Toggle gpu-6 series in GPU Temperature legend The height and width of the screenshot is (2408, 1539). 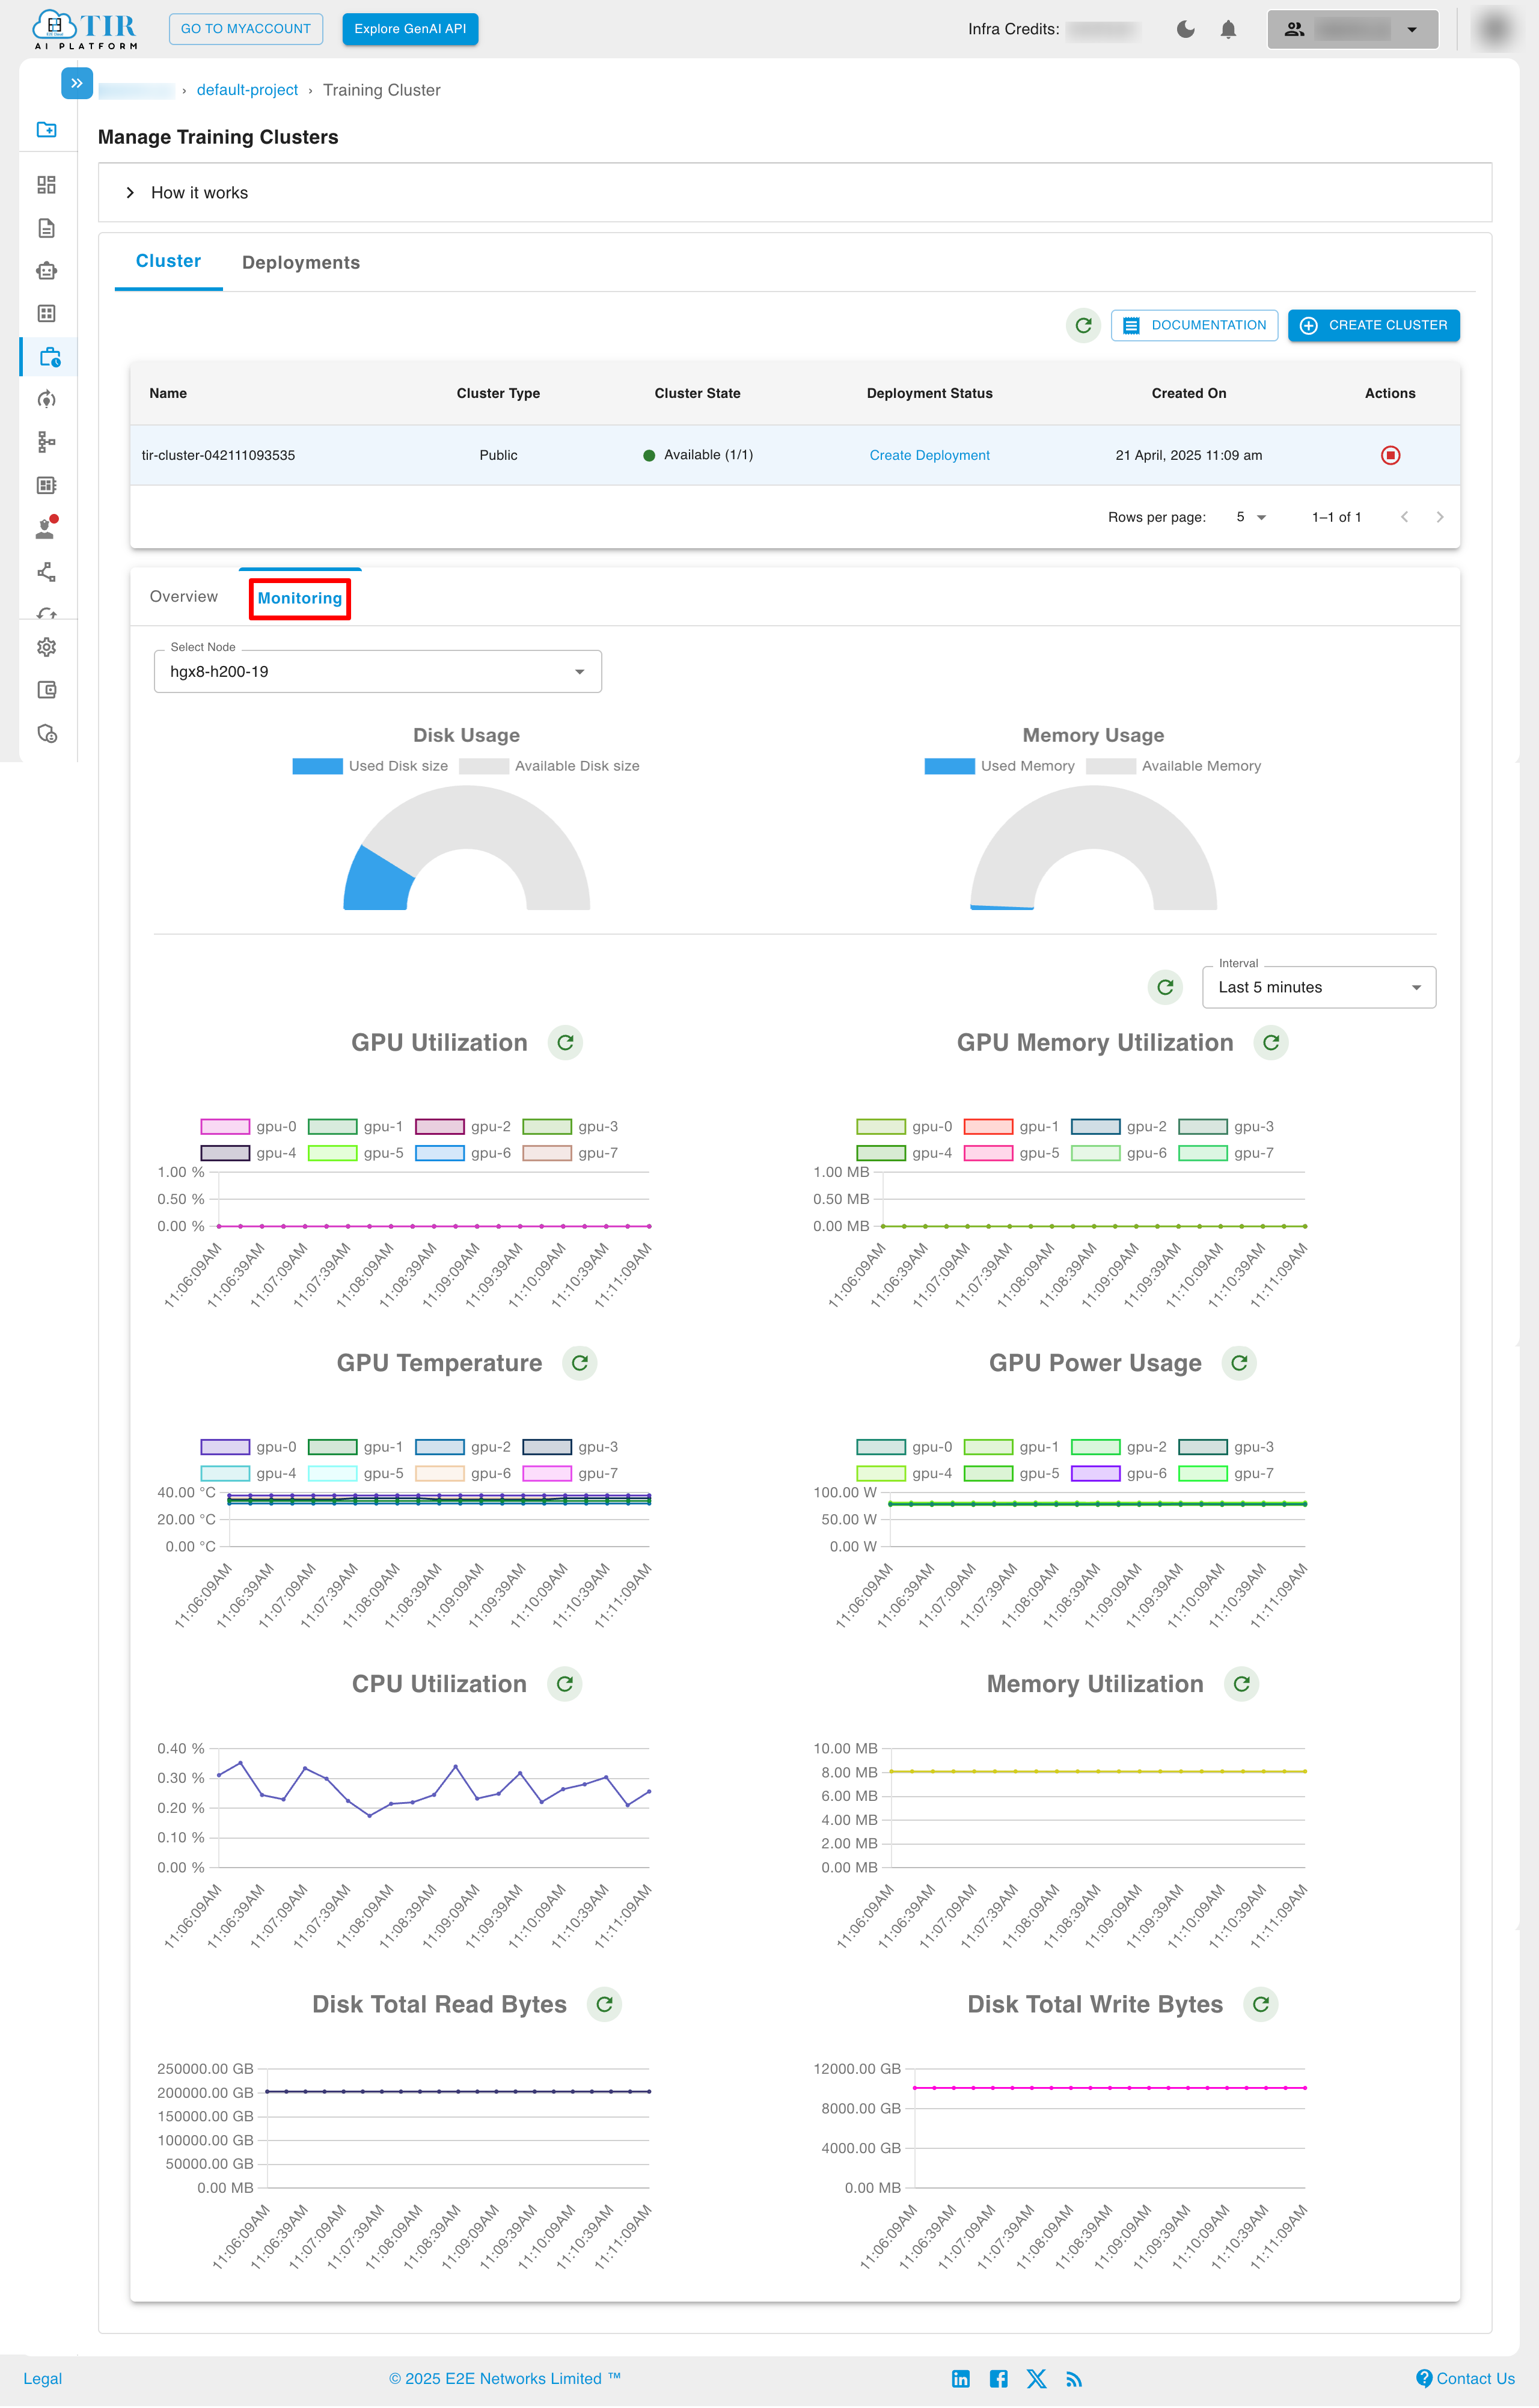tap(463, 1473)
